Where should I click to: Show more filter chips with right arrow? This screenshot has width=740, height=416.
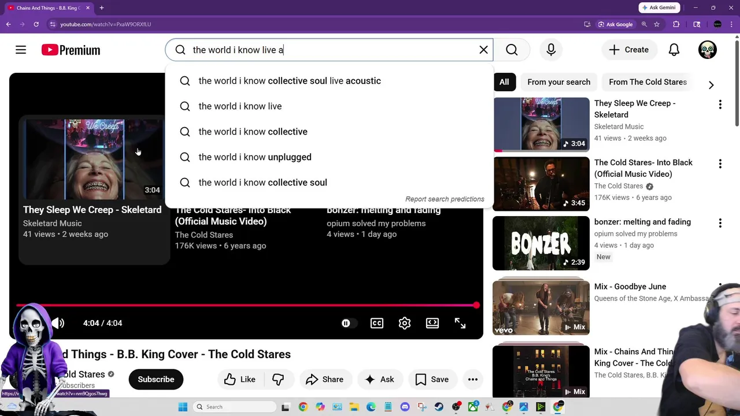coord(711,85)
